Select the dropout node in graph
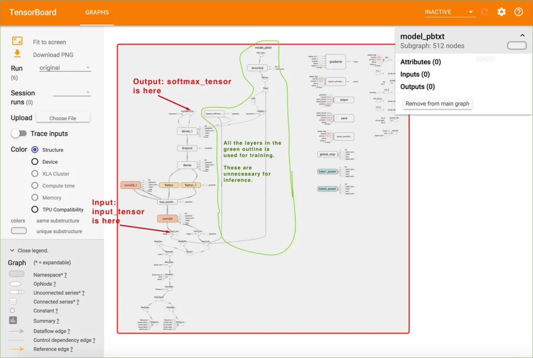 click(x=187, y=148)
